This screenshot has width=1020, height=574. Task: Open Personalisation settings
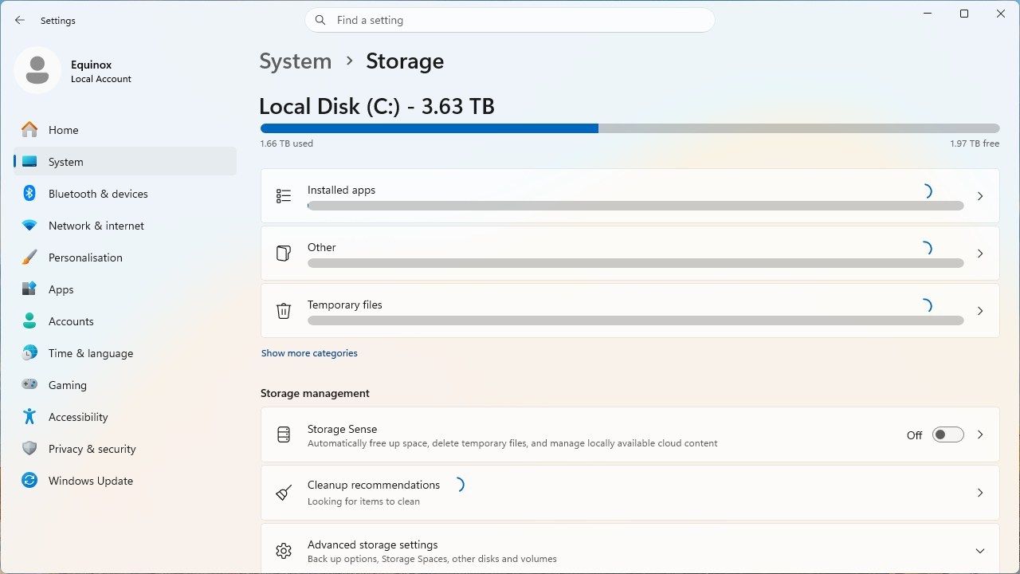125,258
